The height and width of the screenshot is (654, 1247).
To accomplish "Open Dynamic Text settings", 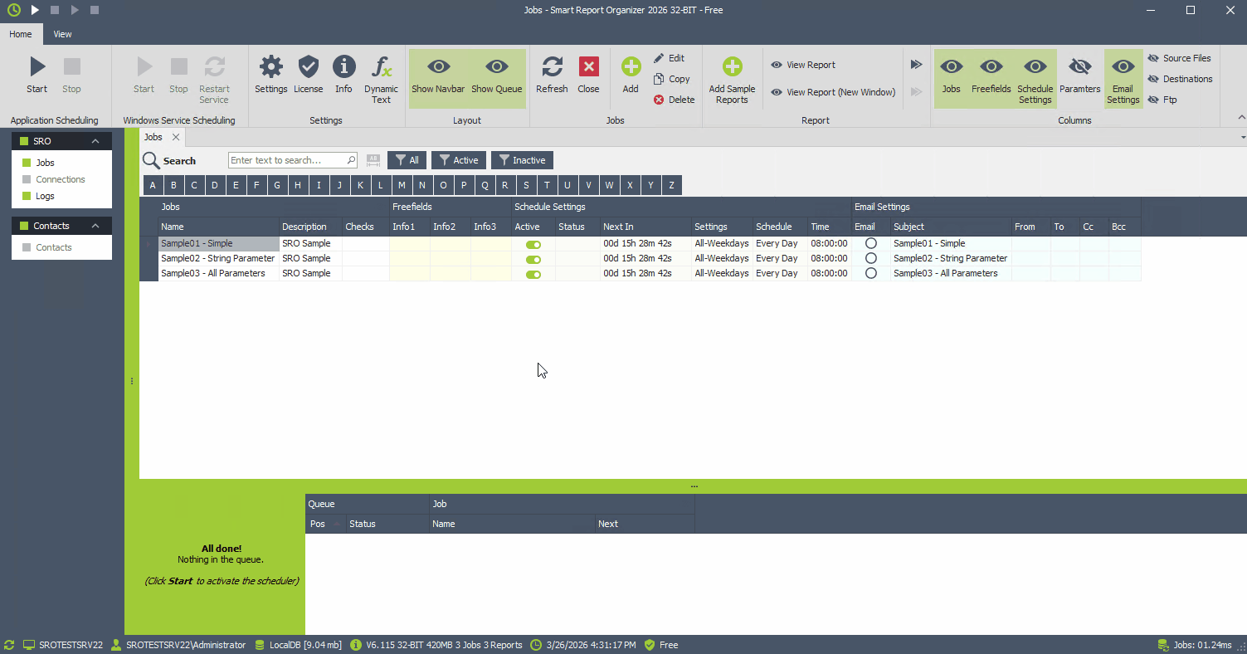I will tap(381, 78).
